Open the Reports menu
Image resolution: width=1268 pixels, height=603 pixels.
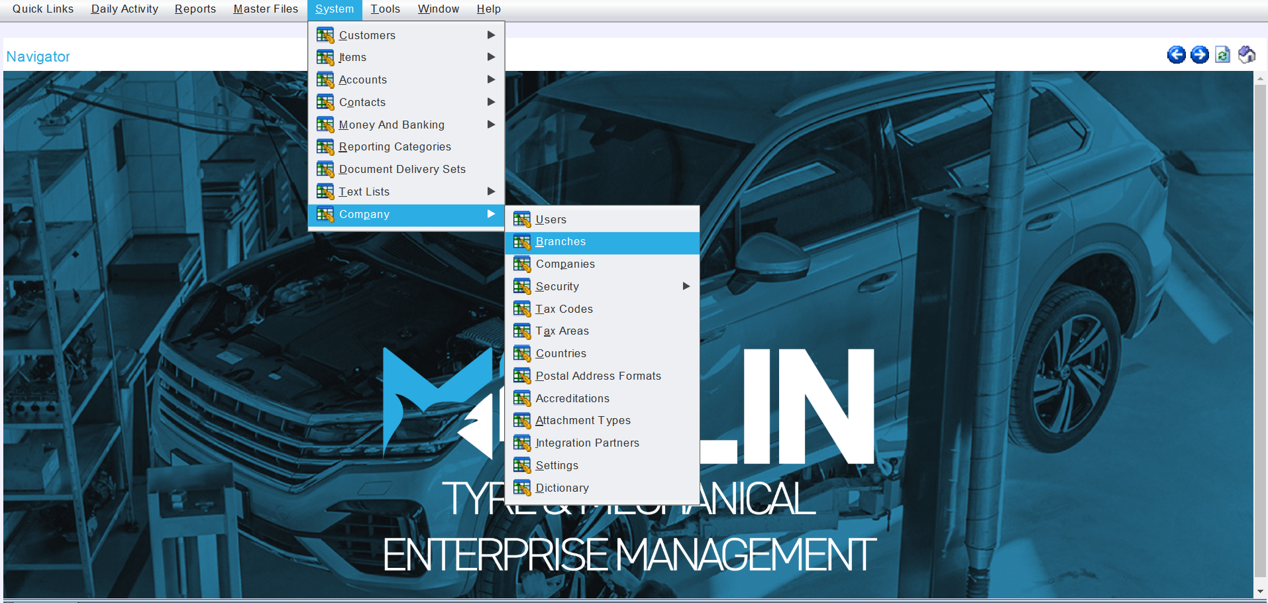tap(195, 9)
